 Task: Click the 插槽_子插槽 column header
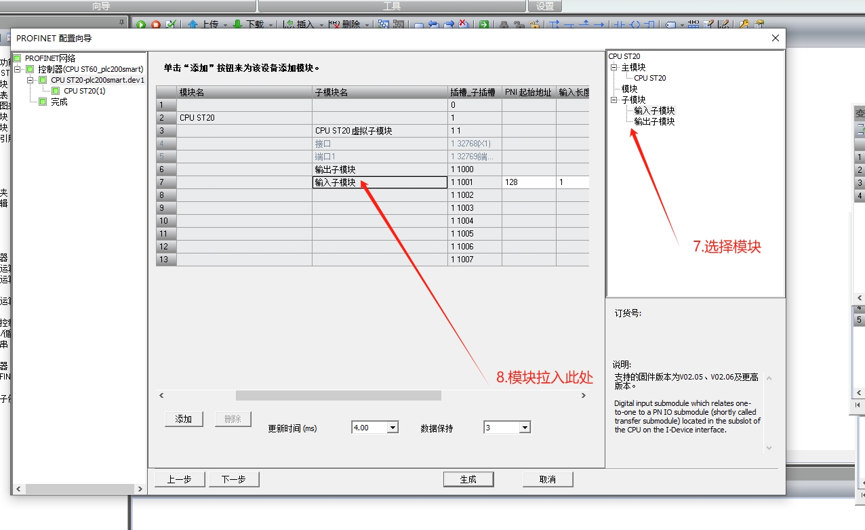tap(475, 92)
